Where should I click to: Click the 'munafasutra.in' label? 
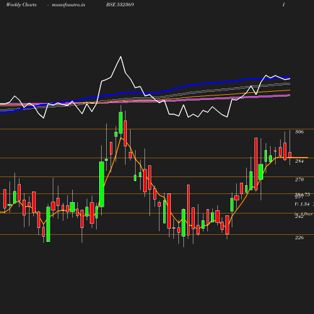(68, 4)
